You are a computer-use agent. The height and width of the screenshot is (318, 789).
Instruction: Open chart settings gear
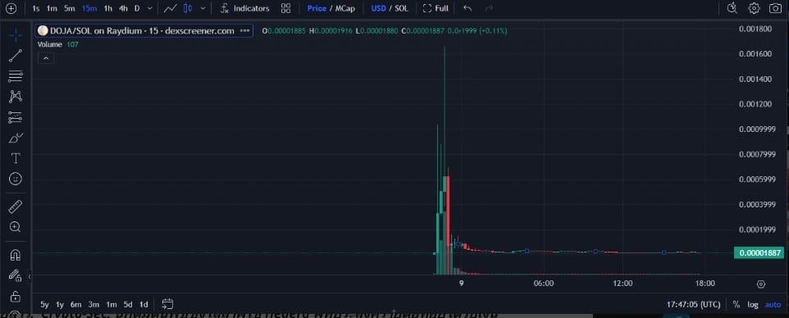tap(754, 8)
